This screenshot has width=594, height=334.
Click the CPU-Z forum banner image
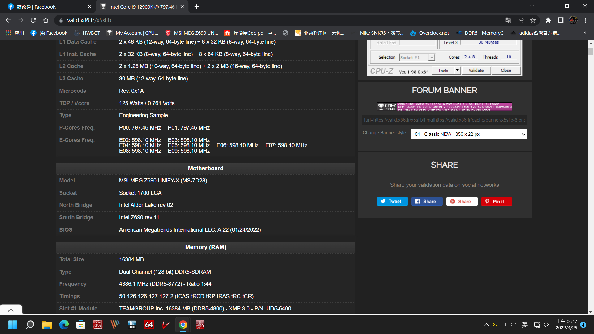coord(444,107)
